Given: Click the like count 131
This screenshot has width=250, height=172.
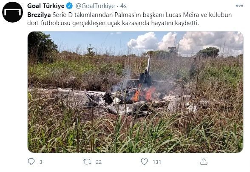Looking at the screenshot, I should coord(157,162).
